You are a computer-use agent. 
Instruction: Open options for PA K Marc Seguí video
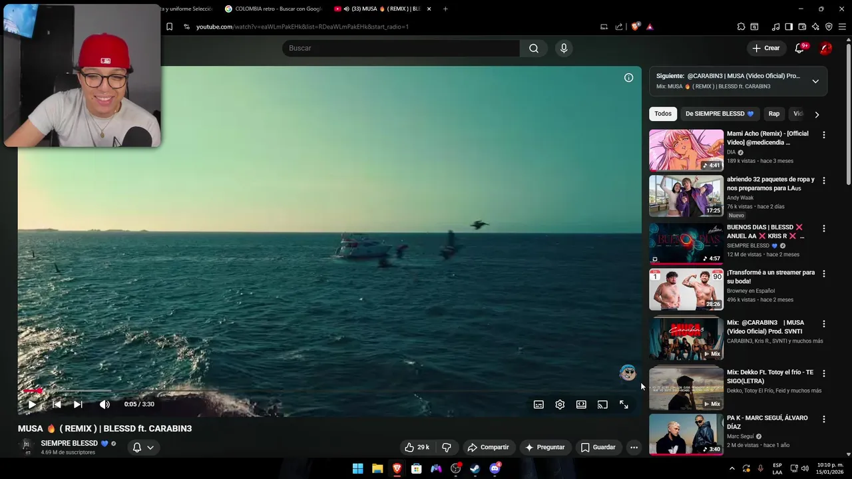tap(824, 419)
